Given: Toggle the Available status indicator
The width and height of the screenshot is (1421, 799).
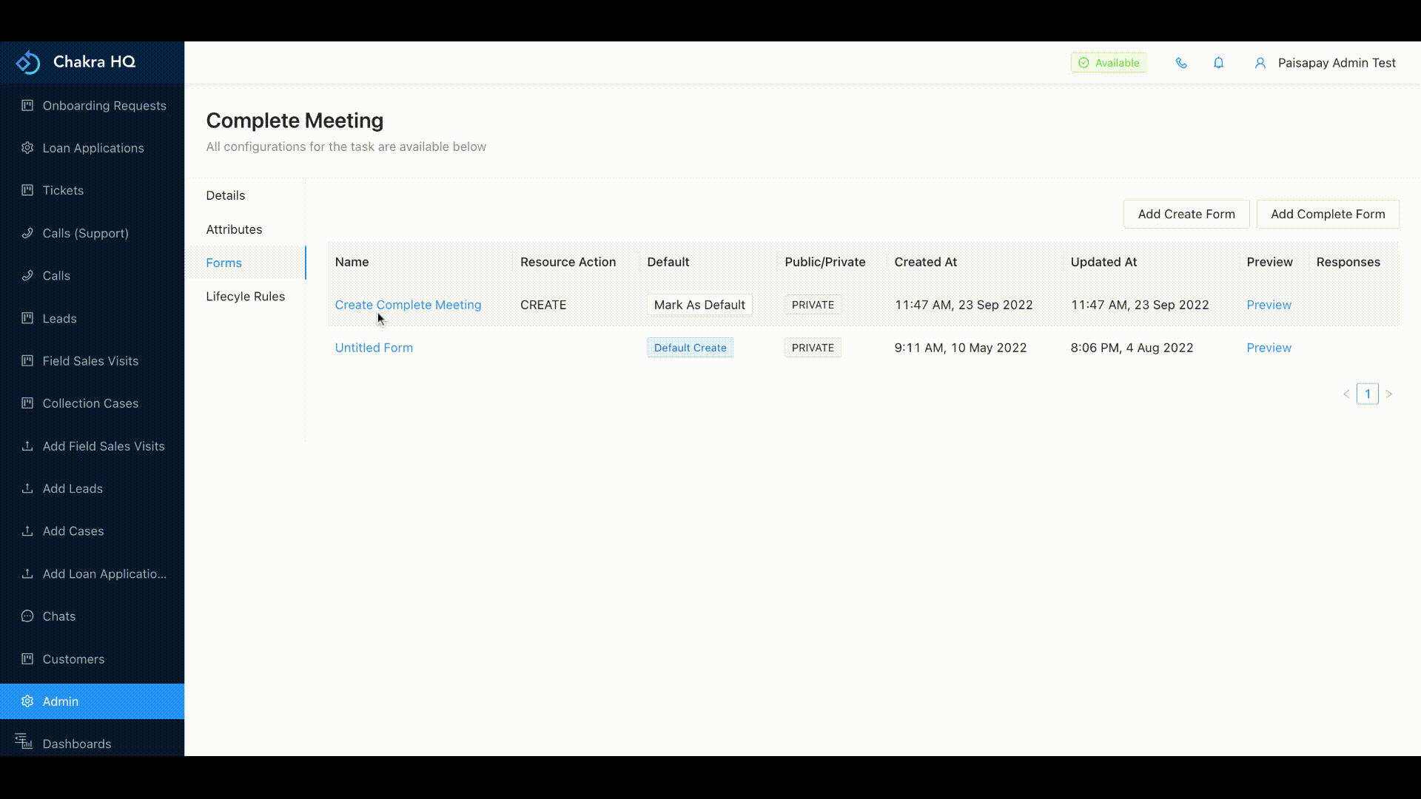Looking at the screenshot, I should [1108, 62].
